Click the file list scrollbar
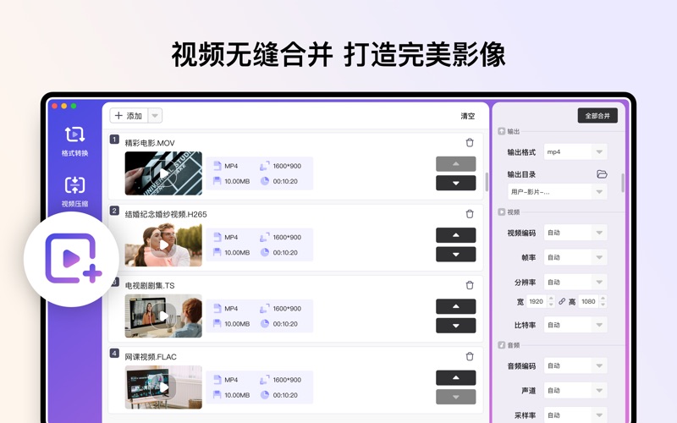This screenshot has height=423, width=677. pyautogui.click(x=487, y=182)
